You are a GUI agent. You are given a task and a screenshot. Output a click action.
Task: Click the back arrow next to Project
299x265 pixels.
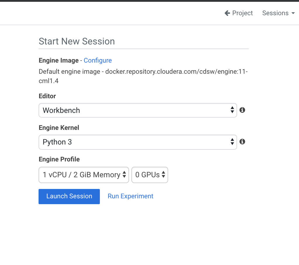[227, 13]
